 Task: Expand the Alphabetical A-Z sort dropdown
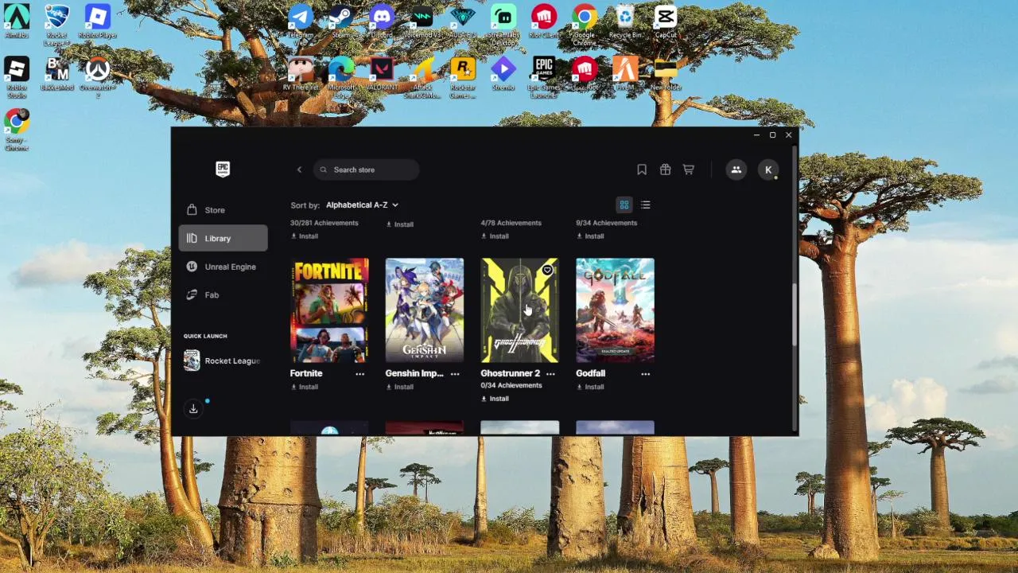tap(362, 205)
